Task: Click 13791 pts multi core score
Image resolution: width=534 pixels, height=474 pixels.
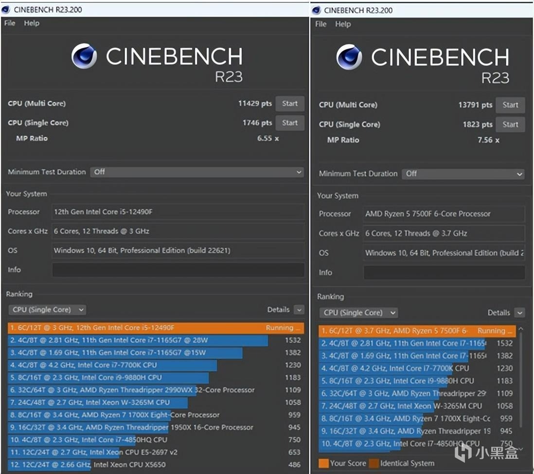Action: 475,105
